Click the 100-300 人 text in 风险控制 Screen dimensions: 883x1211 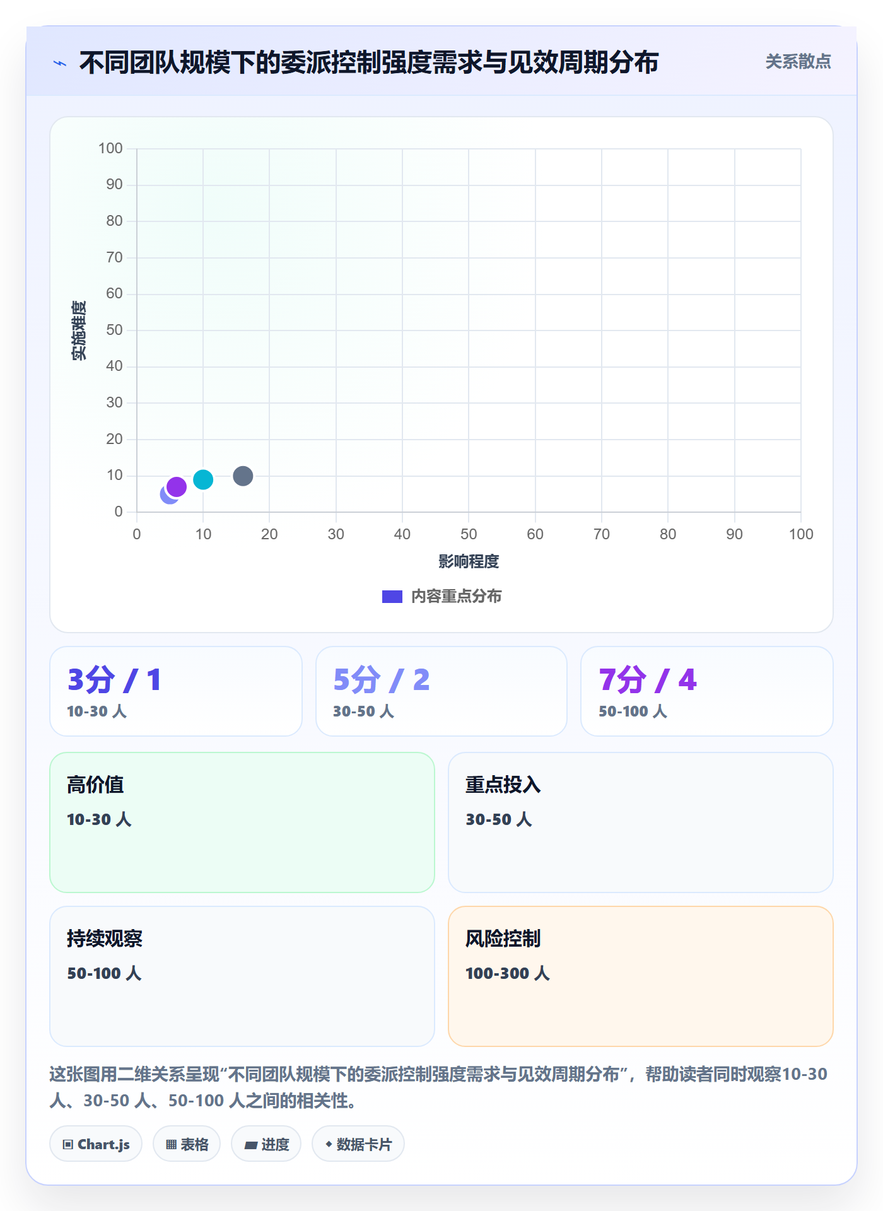point(508,973)
